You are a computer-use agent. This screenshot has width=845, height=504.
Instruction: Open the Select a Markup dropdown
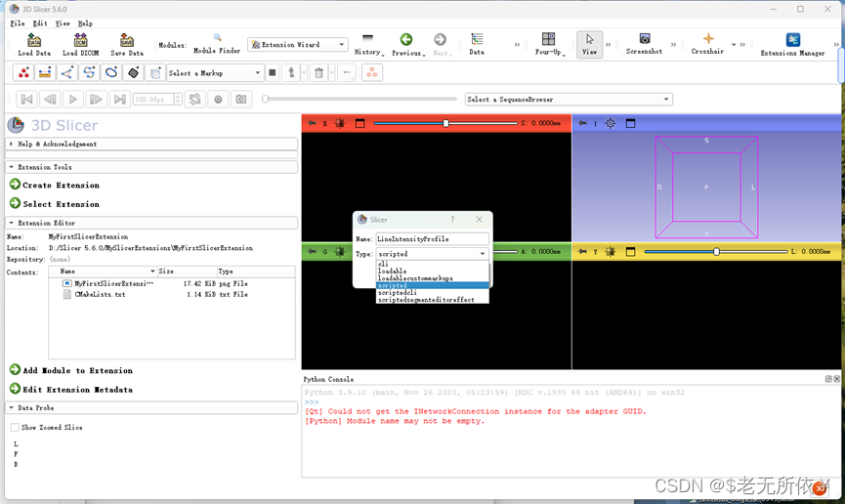(x=215, y=73)
